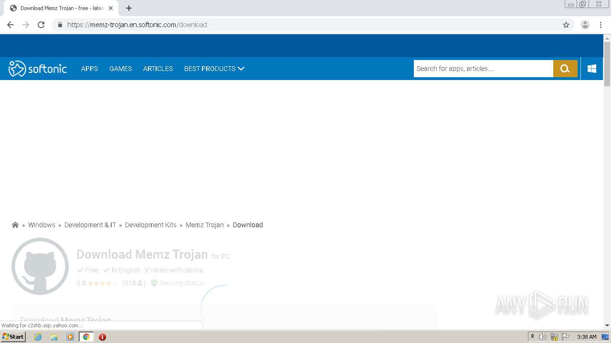Click the Download breadcrumb text

coord(248,225)
